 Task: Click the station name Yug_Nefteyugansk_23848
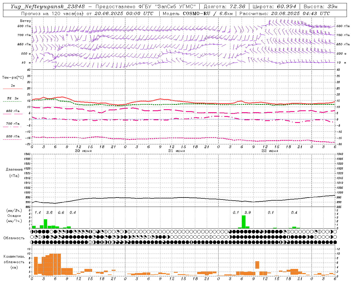pyautogui.click(x=48, y=6)
